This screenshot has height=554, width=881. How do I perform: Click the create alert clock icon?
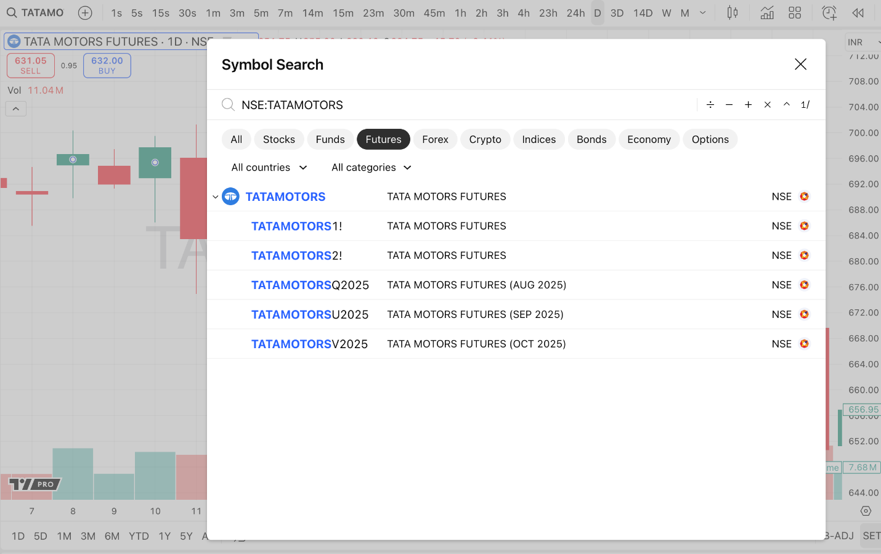point(829,13)
